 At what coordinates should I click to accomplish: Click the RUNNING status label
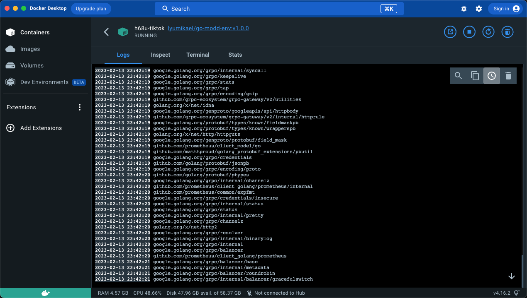point(146,36)
